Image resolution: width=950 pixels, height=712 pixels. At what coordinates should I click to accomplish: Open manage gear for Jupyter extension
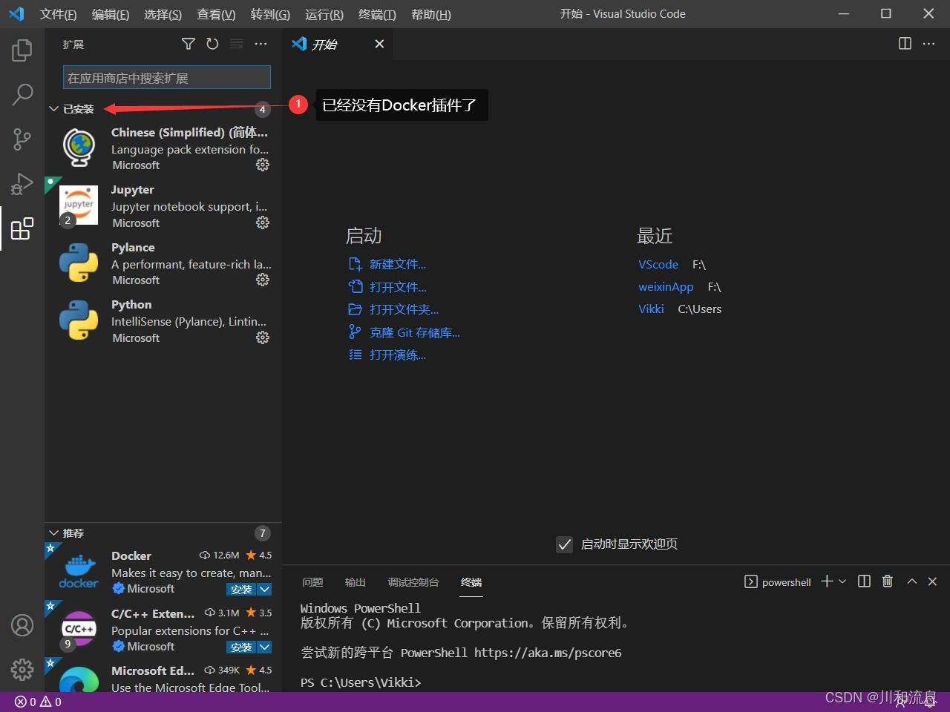(x=263, y=222)
